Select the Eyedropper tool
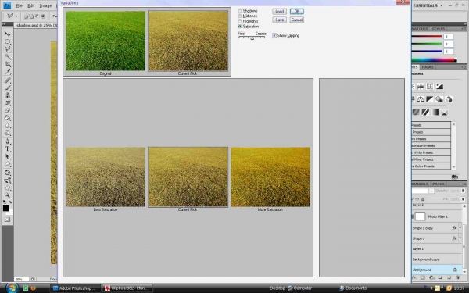Viewport: 469px width, 293px height. 8,72
